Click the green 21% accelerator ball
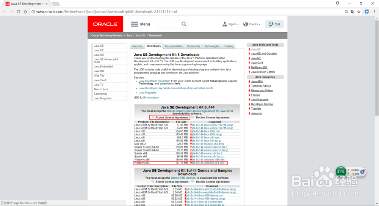Viewport: 379px width, 206px height. click(341, 171)
